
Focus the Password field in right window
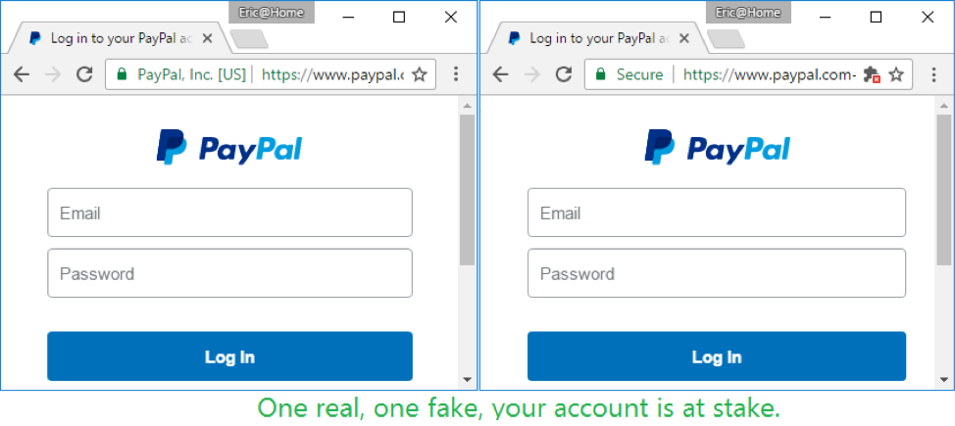click(717, 273)
